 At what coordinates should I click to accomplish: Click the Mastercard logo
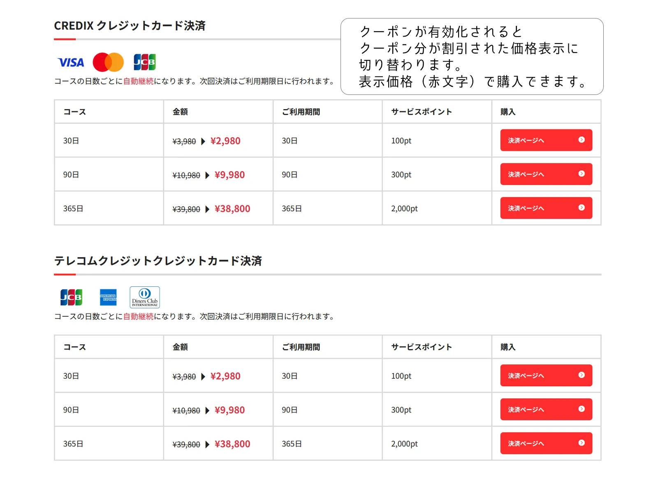[108, 62]
